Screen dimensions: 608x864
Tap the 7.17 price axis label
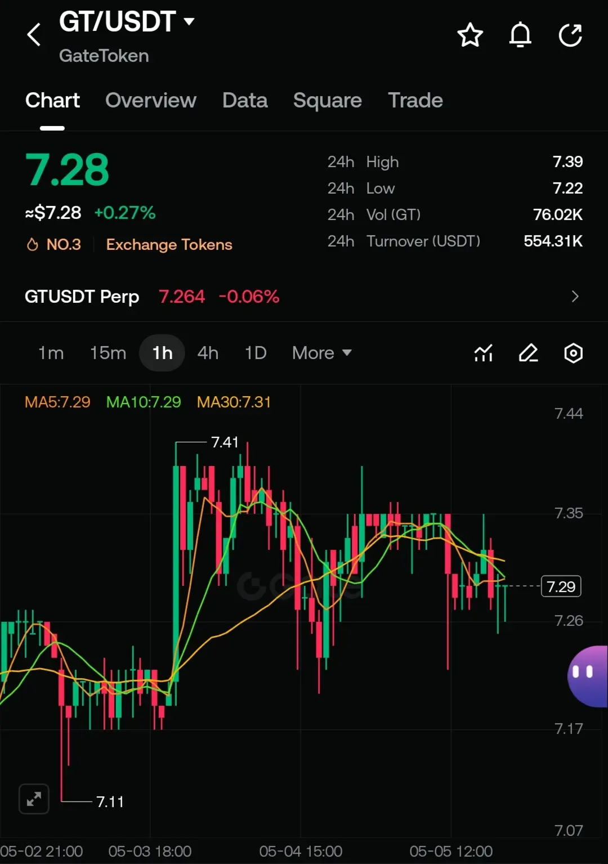(x=569, y=729)
